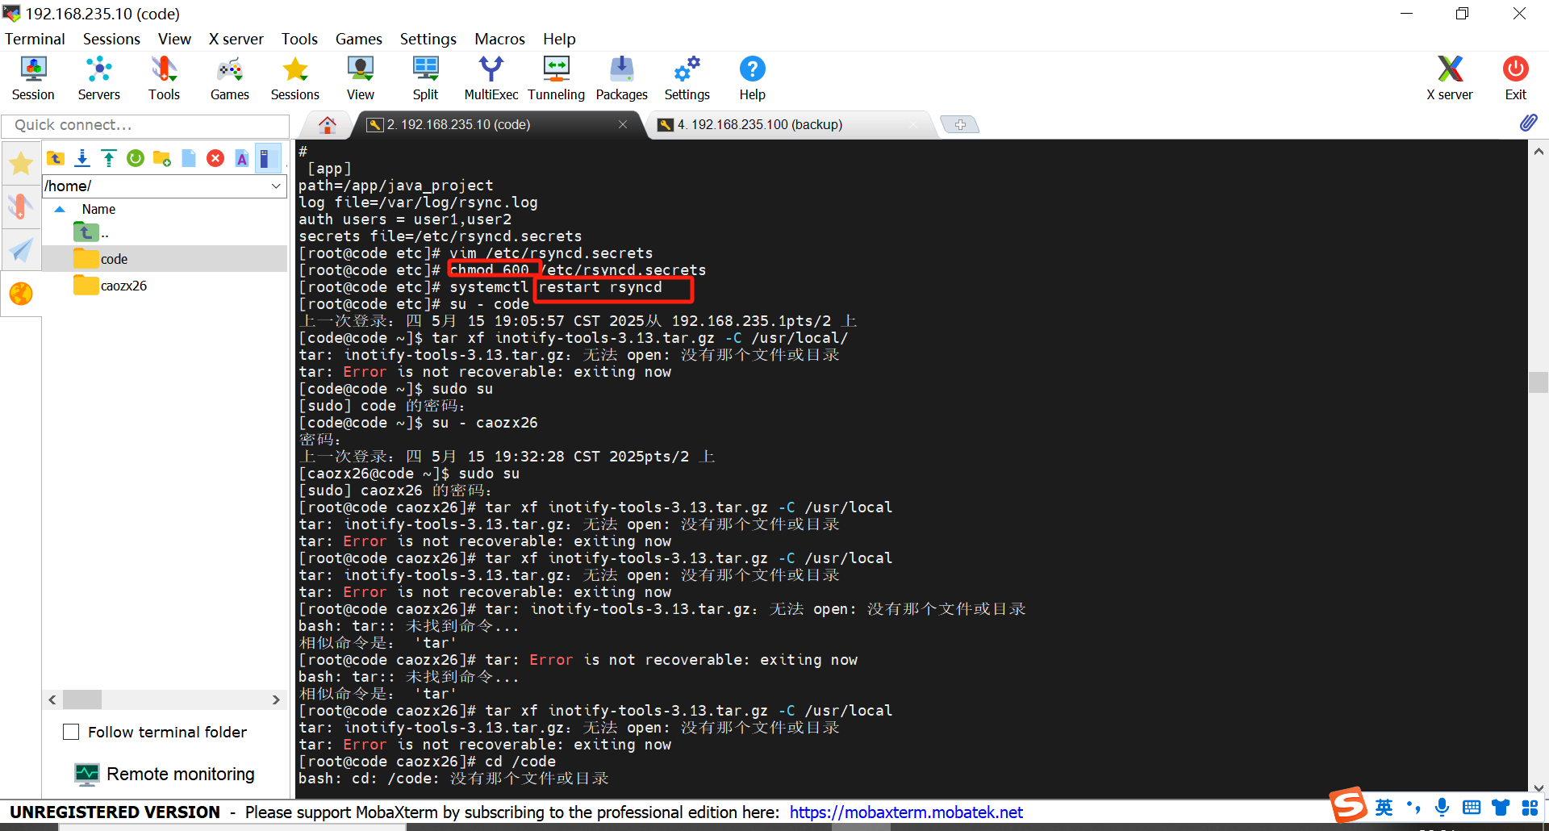Click the red delete icon in SFTP toolbar
1549x831 pixels.
tap(215, 158)
